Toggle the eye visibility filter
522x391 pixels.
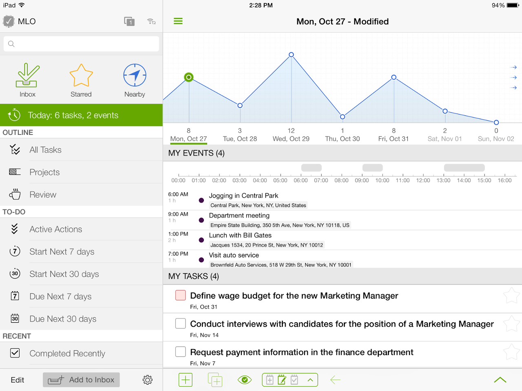(245, 380)
